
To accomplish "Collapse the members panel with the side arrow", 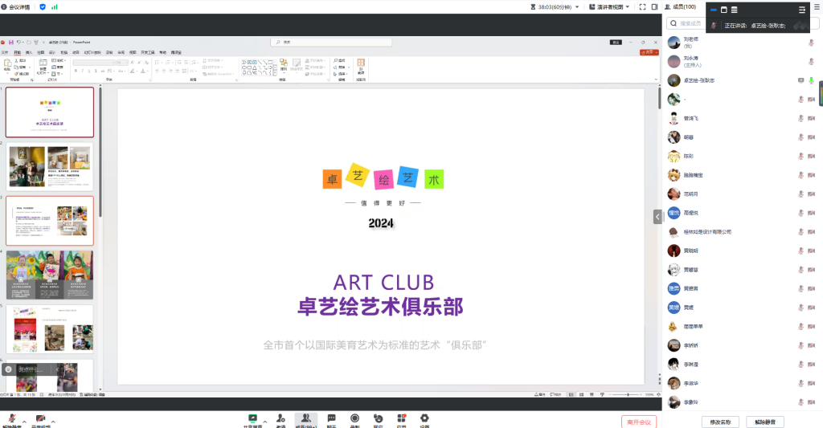I will click(x=657, y=216).
